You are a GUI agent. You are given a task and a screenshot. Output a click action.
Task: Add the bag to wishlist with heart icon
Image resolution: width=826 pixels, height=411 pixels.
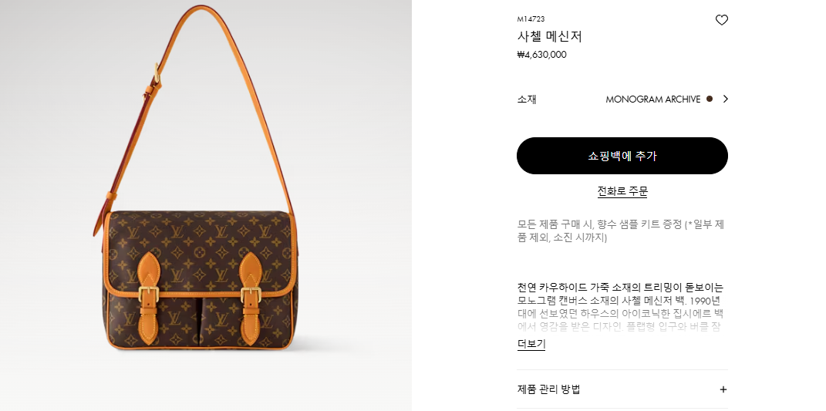tap(721, 20)
